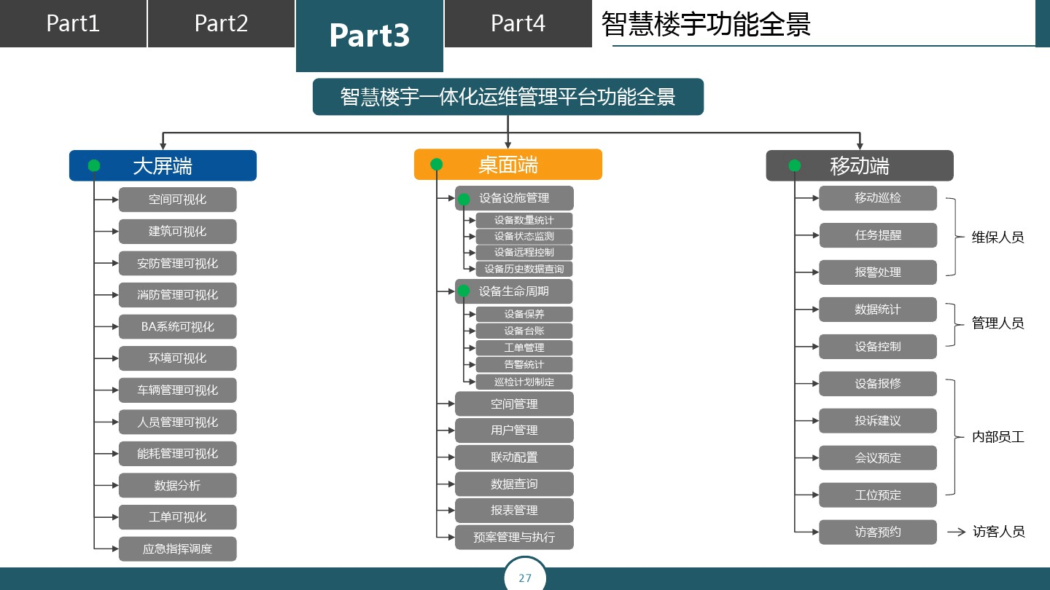Click the green dot on 大屏端

tap(94, 165)
